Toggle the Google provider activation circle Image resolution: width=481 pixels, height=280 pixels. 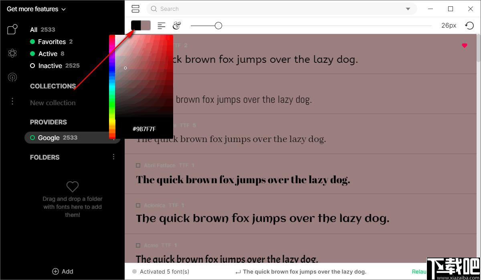32,138
